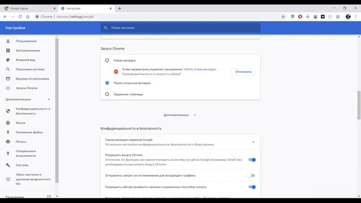Click the restore clock icon for Сброс настроек
361x203 pixels.
(x=8, y=179)
